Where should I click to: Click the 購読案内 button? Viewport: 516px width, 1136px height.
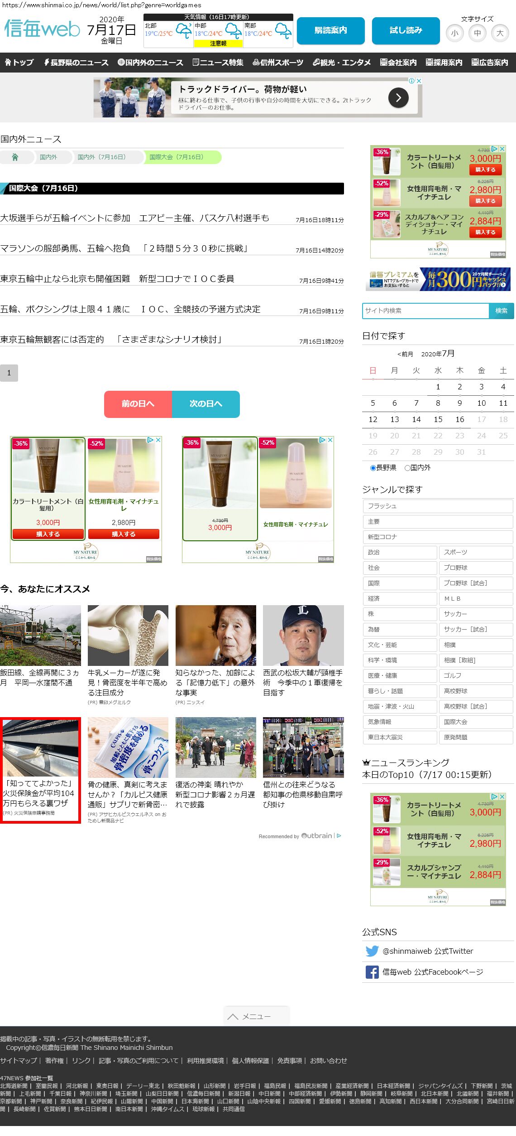tap(331, 30)
